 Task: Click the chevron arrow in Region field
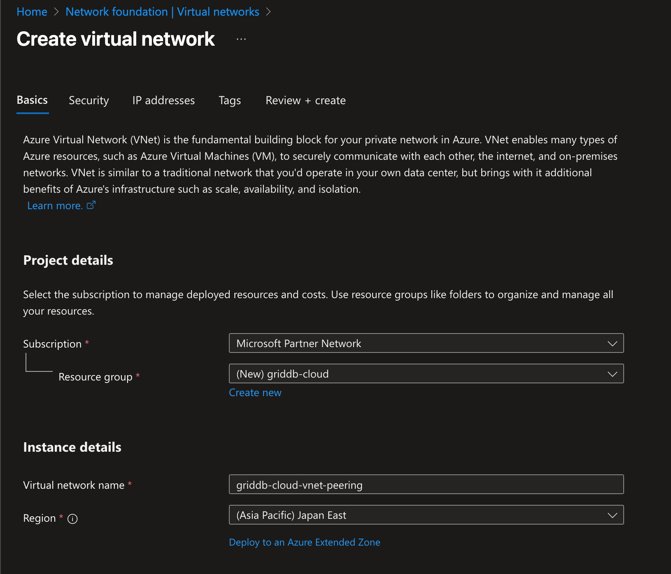[x=612, y=515]
